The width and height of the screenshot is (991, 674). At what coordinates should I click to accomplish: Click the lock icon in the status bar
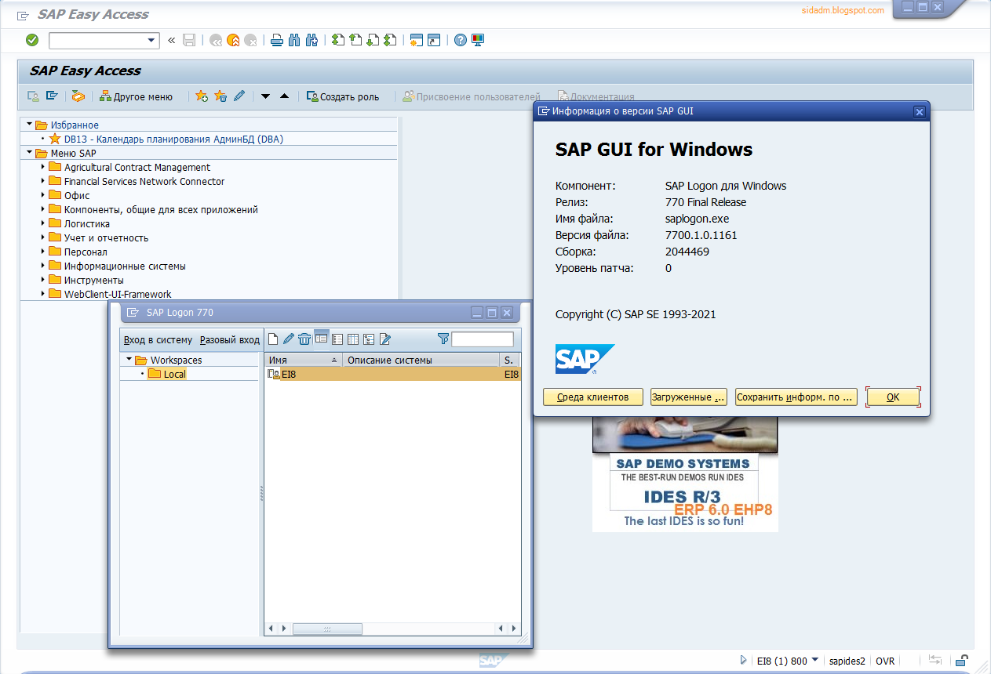click(x=961, y=661)
